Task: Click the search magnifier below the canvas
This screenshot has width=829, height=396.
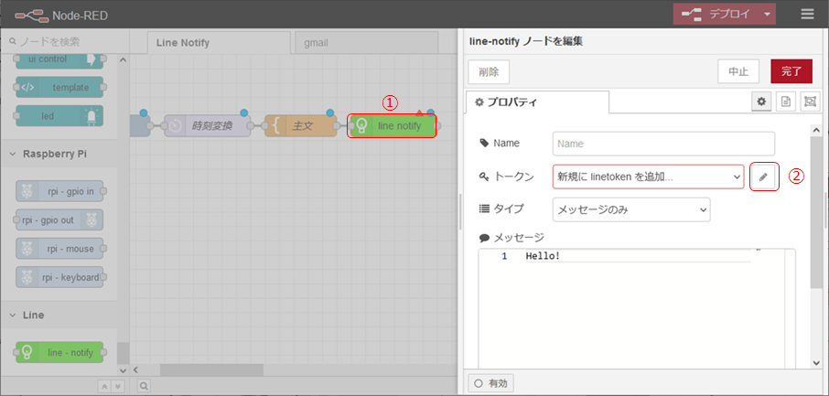Action: [x=144, y=386]
